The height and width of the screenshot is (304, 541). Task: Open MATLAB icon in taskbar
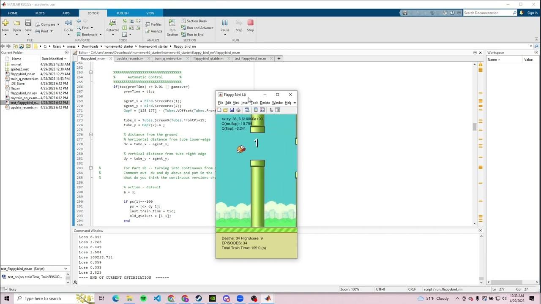click(268, 299)
